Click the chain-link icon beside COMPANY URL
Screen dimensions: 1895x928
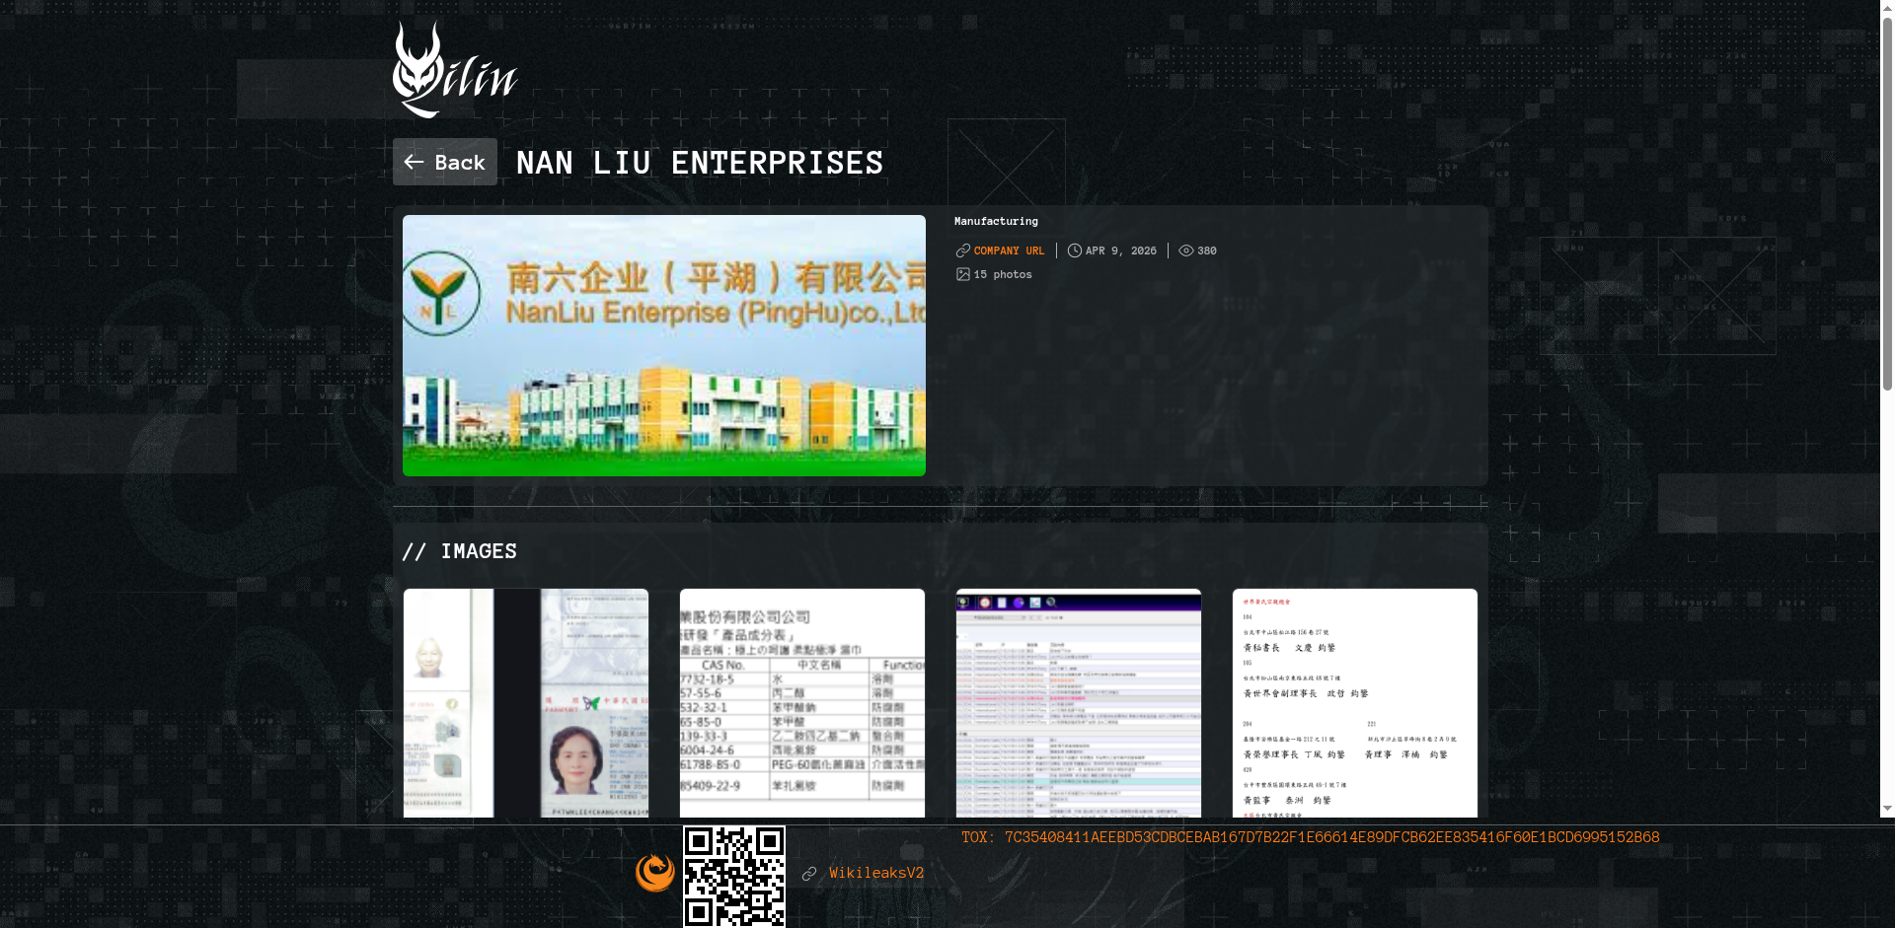(963, 250)
